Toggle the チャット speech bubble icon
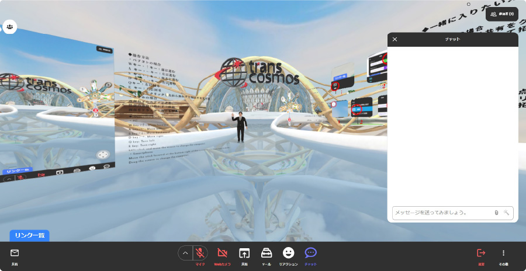 pos(311,253)
